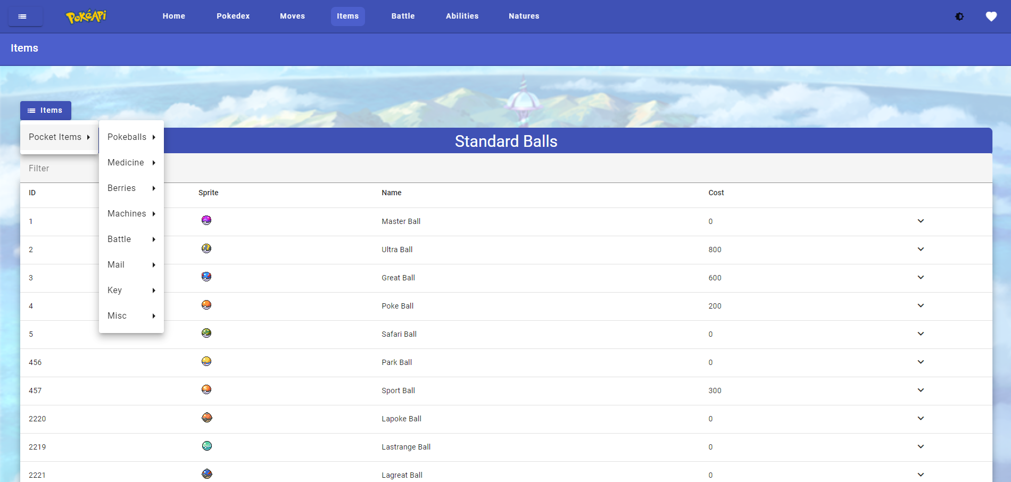Viewport: 1011px width, 482px height.
Task: Open the Misc submenu
Action: [131, 316]
